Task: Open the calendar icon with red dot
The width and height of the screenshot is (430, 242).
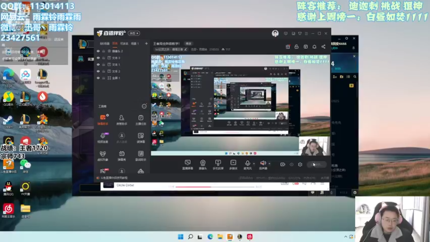Action: pyautogui.click(x=288, y=47)
